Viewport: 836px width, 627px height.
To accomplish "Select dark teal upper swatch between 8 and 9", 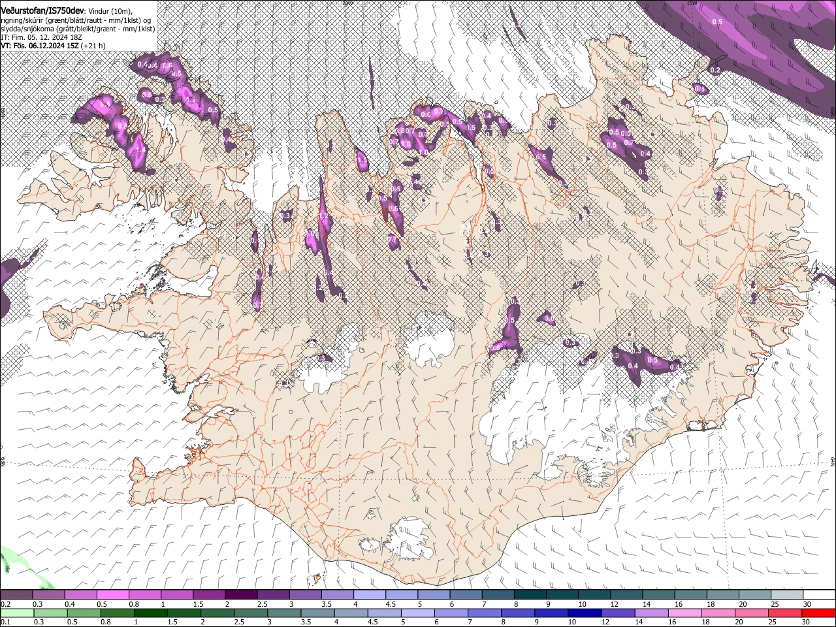I will tap(529, 594).
